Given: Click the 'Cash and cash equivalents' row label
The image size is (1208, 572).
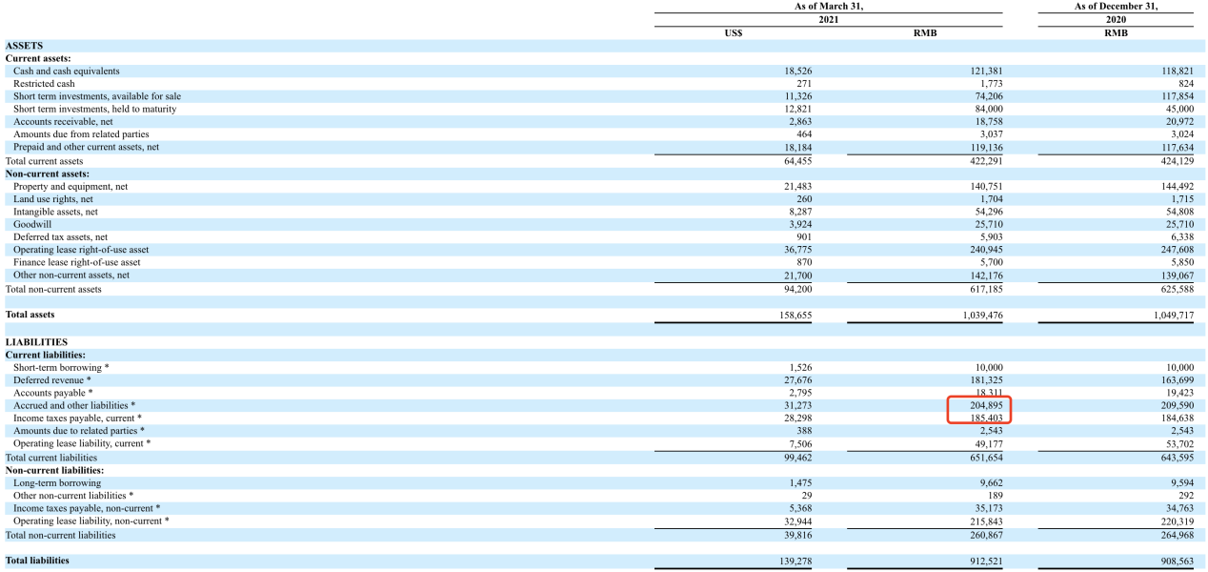Looking at the screenshot, I should (67, 71).
